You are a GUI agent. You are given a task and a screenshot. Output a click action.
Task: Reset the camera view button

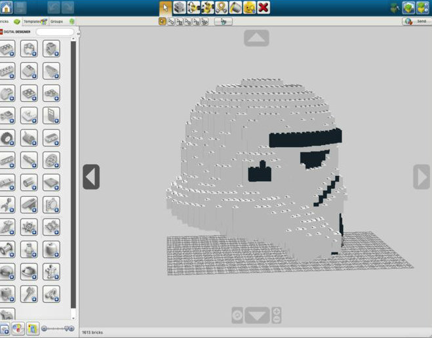[x=237, y=315]
